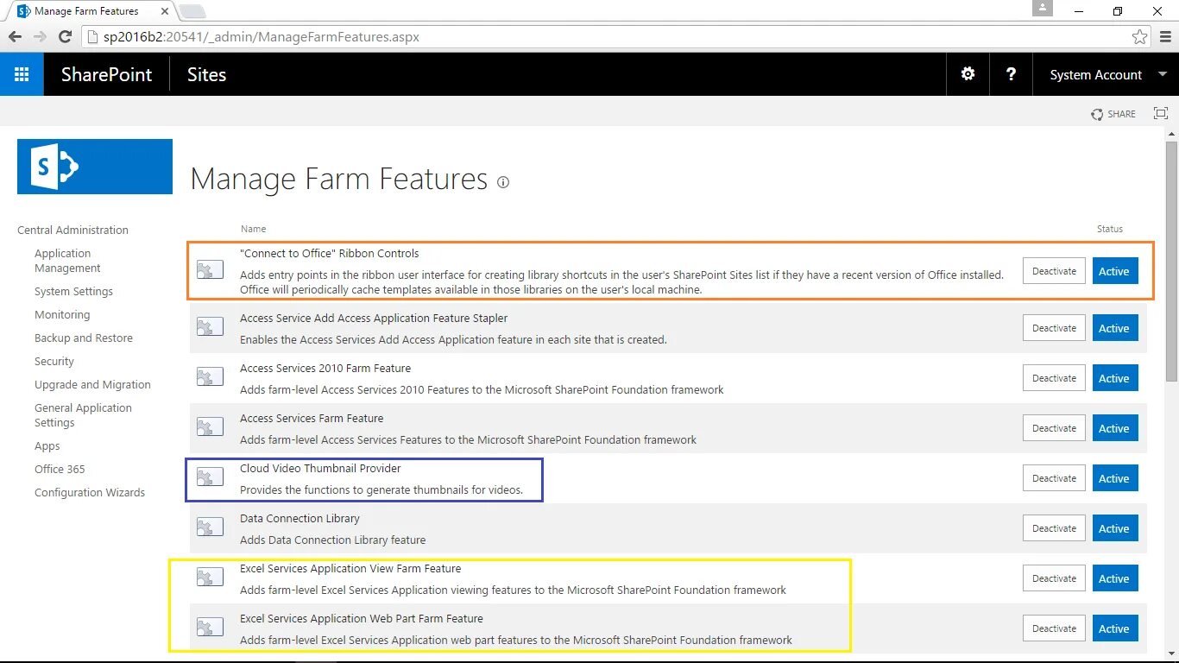Open Backup and Restore

pyautogui.click(x=84, y=338)
